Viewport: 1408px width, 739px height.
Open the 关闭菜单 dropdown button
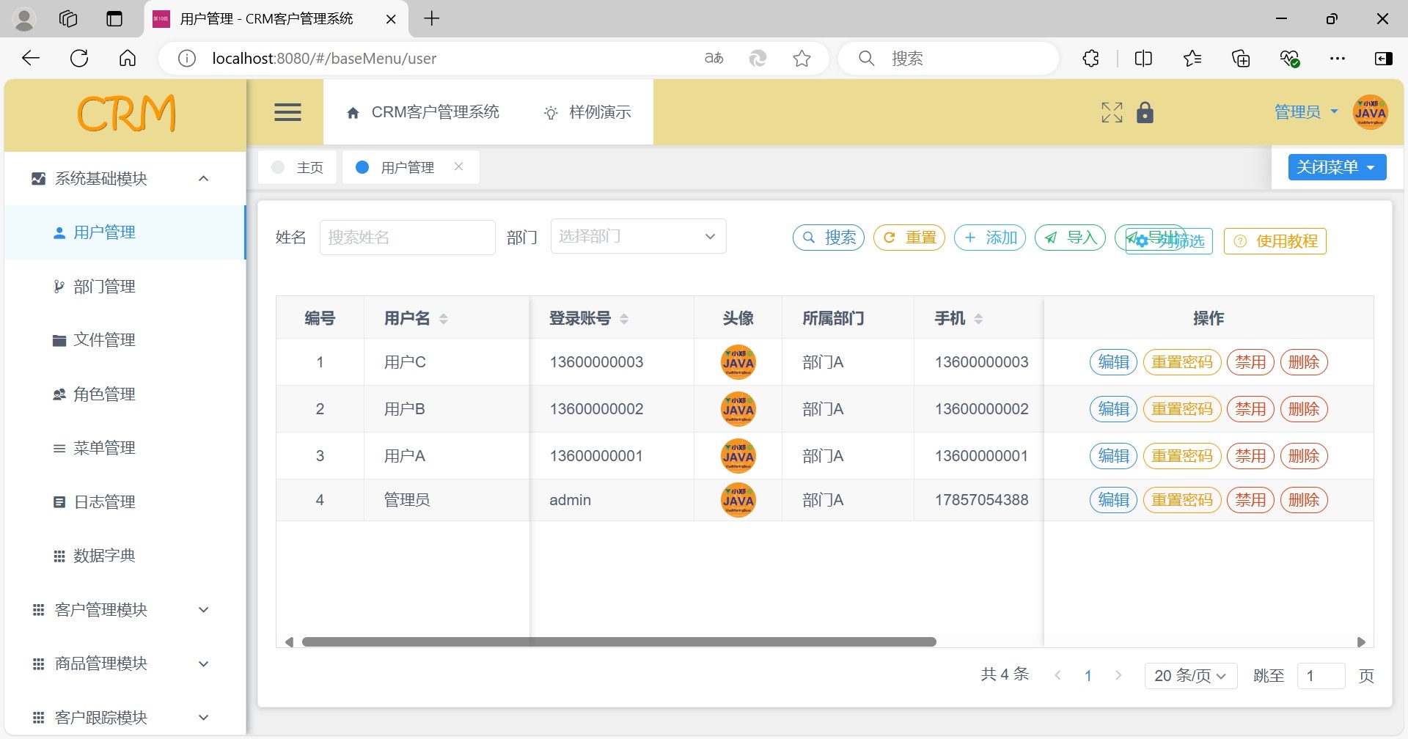[1336, 167]
